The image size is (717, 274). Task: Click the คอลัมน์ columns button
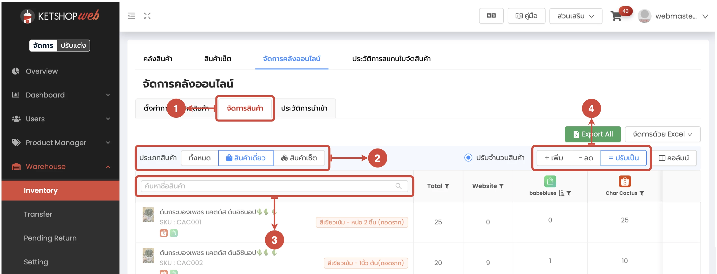pos(674,158)
